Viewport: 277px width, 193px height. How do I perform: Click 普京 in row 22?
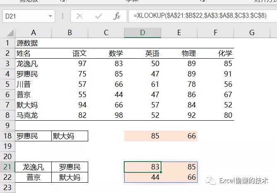34,177
